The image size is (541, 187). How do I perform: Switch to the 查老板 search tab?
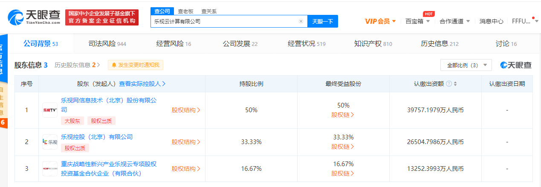185,11
